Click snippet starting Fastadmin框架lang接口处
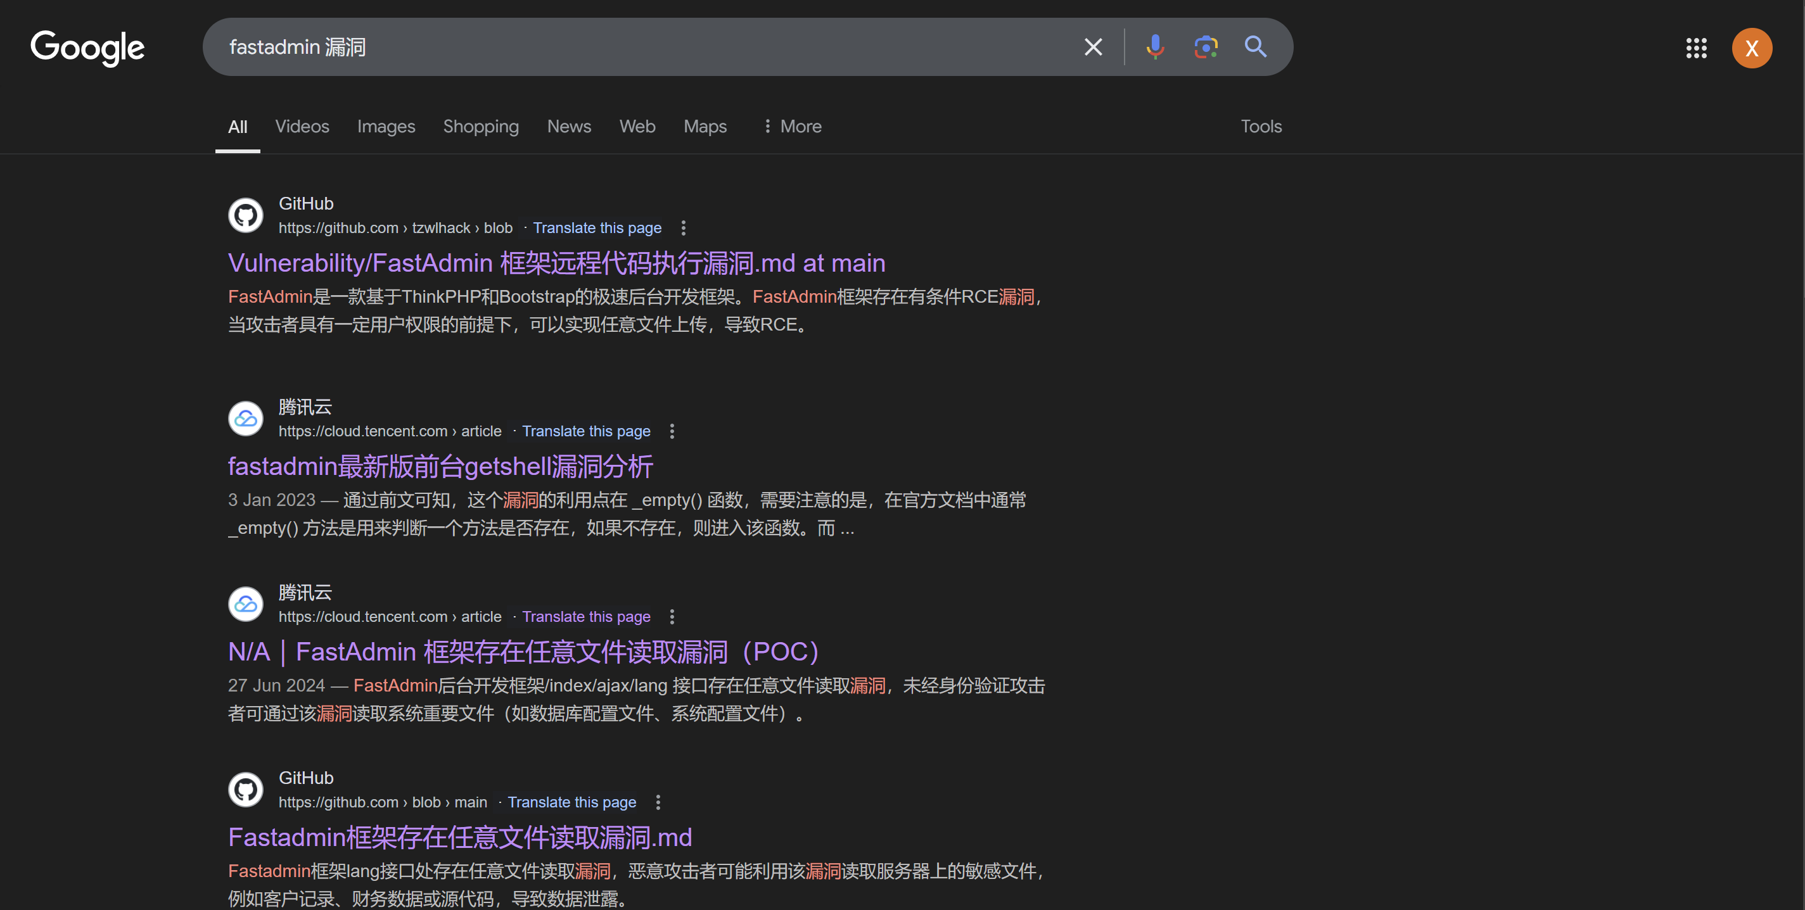Screen dimensions: 1805x910 [x=637, y=884]
